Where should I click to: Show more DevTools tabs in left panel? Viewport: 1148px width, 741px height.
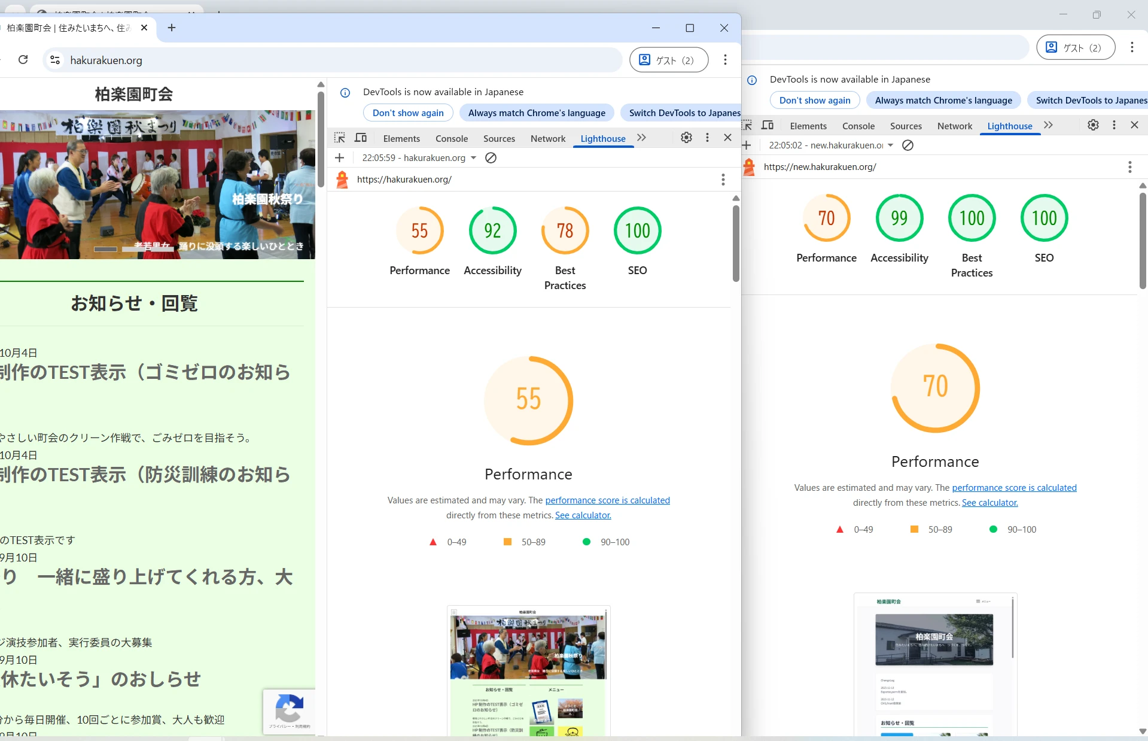click(x=642, y=138)
